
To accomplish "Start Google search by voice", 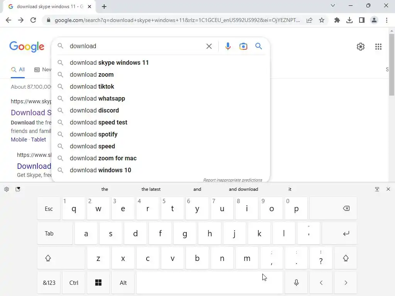I will [228, 46].
